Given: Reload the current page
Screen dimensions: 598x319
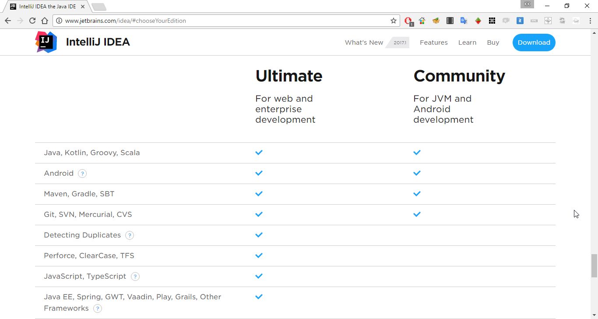Looking at the screenshot, I should [x=32, y=21].
